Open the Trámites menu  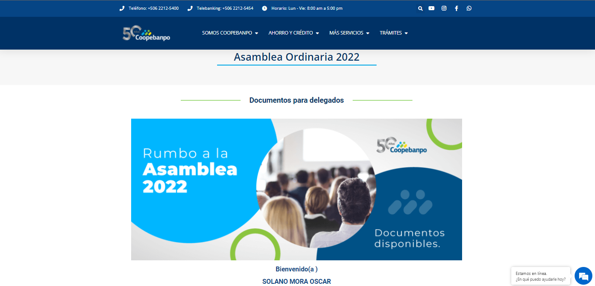pyautogui.click(x=393, y=33)
